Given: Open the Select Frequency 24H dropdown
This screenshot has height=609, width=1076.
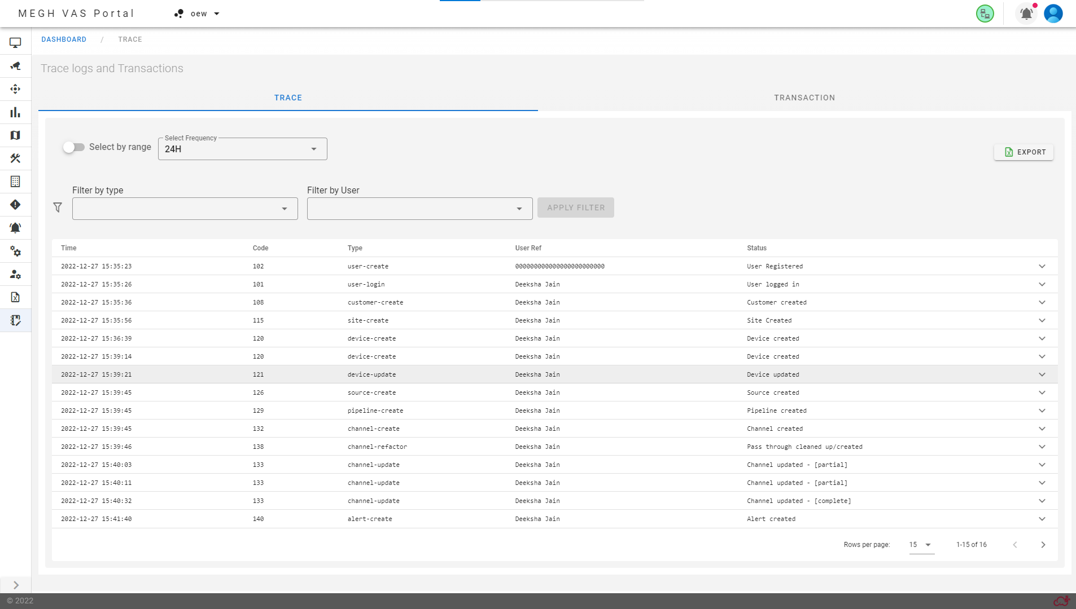Looking at the screenshot, I should point(242,149).
